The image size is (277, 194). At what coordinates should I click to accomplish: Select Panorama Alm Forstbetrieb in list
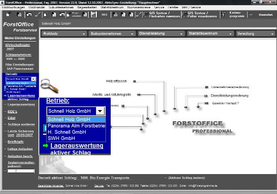(76, 126)
